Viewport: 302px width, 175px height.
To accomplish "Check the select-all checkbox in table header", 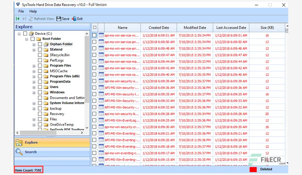I will tap(95, 27).
